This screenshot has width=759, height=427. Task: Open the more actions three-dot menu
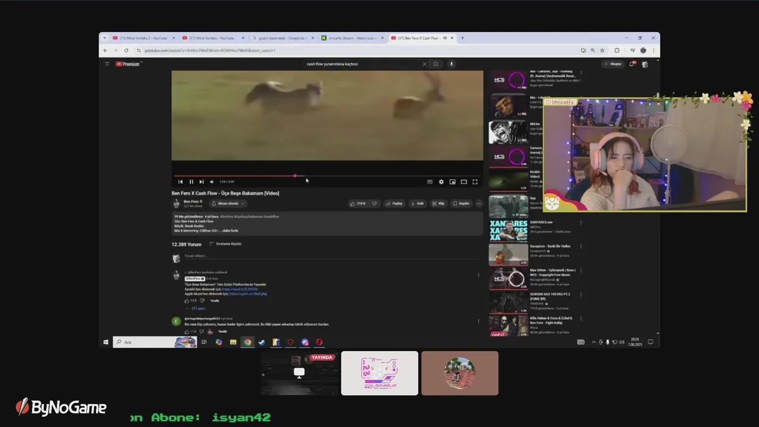point(479,203)
